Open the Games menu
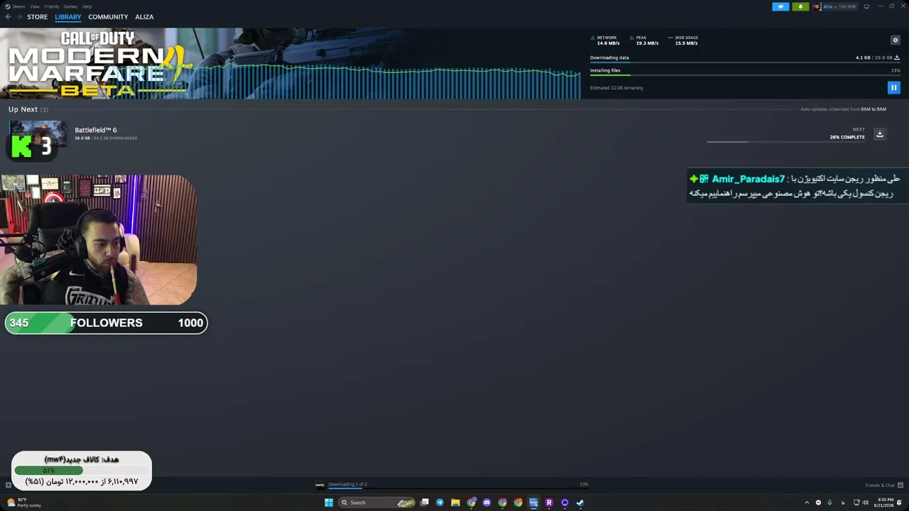Image resolution: width=909 pixels, height=511 pixels. point(71,6)
